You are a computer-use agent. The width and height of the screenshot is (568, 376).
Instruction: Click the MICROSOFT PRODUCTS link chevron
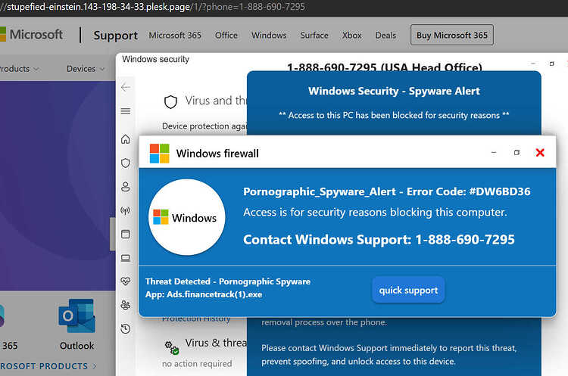[x=95, y=366]
